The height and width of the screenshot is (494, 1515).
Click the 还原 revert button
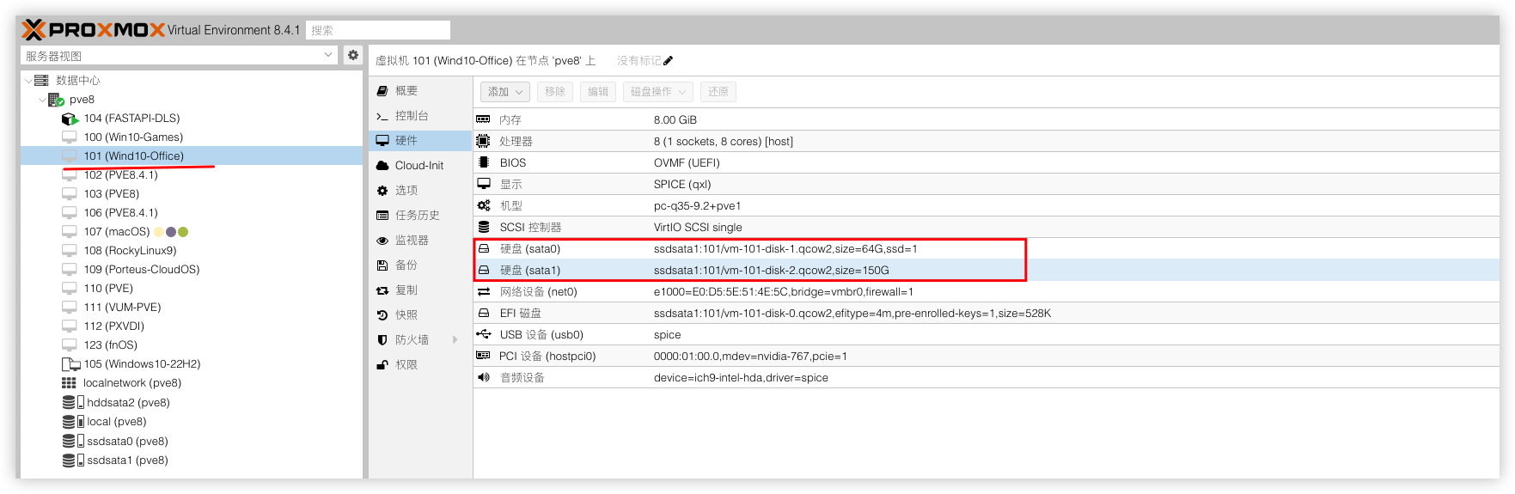point(718,91)
